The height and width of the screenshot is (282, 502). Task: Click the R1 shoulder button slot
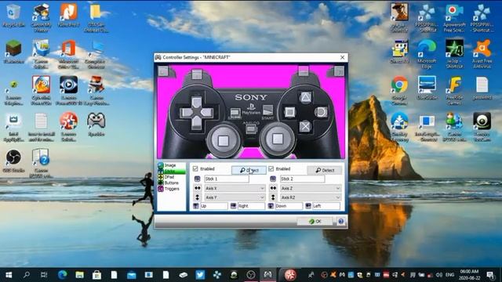[x=304, y=70]
